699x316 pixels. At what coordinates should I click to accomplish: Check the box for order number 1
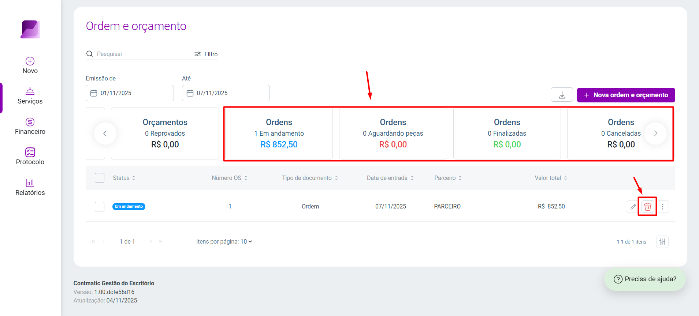(100, 207)
